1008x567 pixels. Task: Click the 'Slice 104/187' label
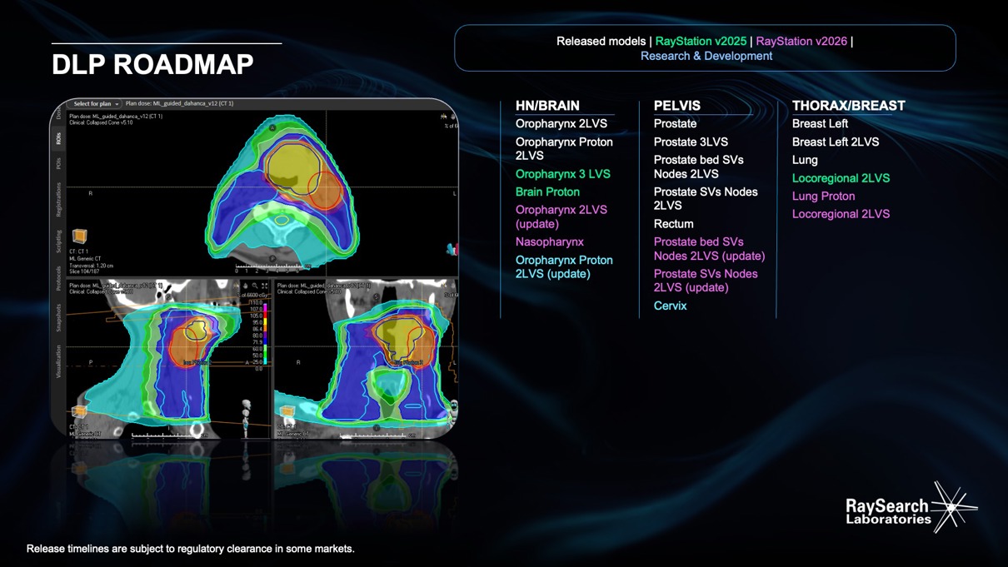click(x=83, y=271)
